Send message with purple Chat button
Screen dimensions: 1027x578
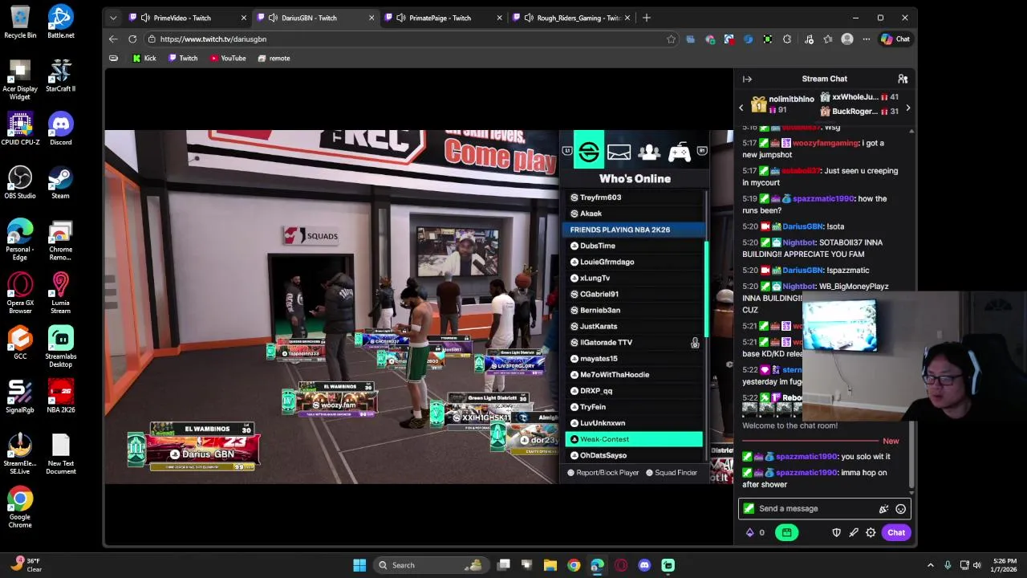(896, 532)
